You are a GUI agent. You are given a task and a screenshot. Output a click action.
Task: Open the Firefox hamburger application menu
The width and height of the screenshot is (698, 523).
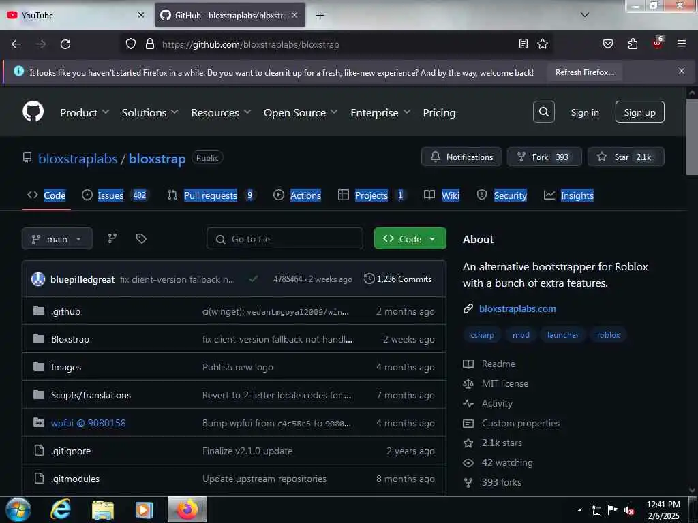coord(682,44)
